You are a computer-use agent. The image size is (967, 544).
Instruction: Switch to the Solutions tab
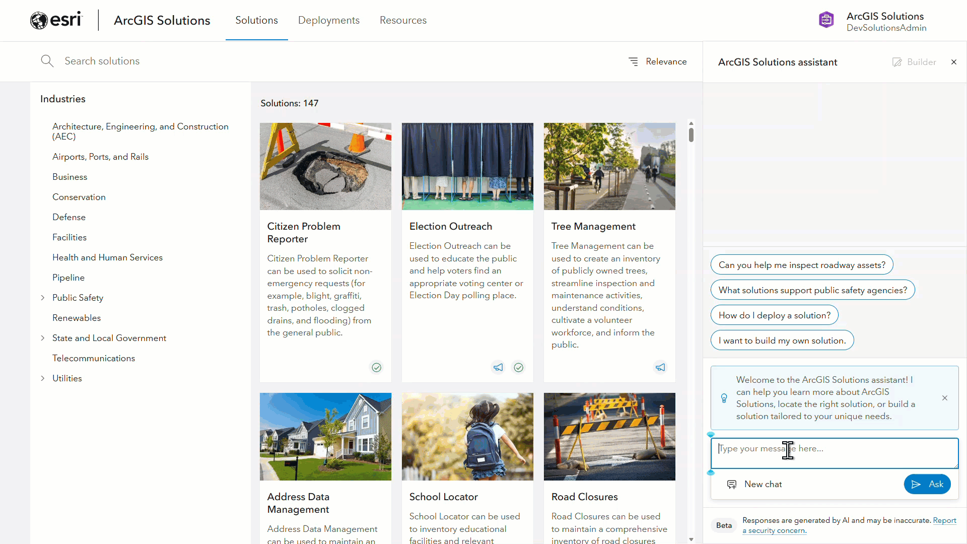(x=256, y=20)
